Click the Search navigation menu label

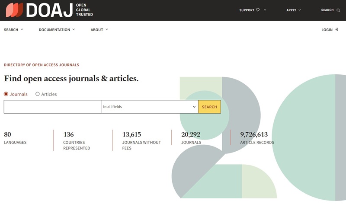click(11, 30)
